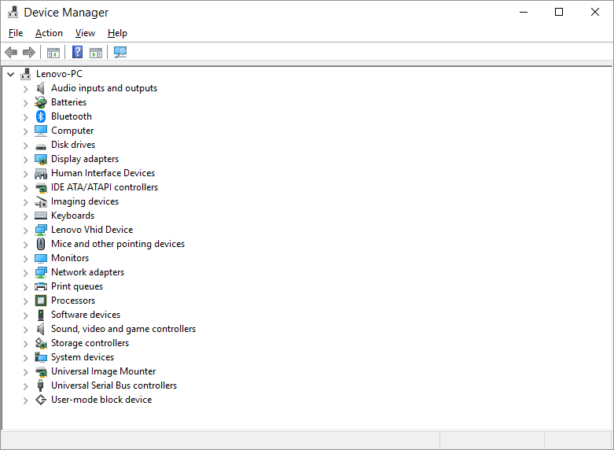Expand the System devices category

[x=25, y=357]
